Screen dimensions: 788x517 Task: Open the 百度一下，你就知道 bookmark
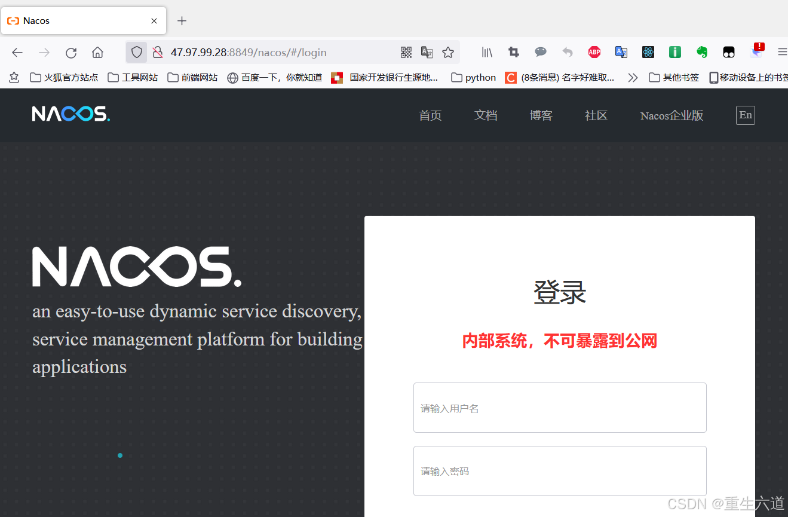[x=275, y=77]
